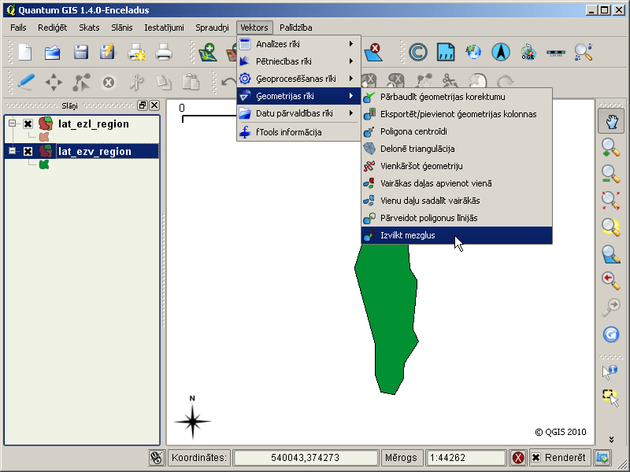This screenshot has width=630, height=472.
Task: Select the Select Features yellow rectangle icon
Action: point(610,398)
